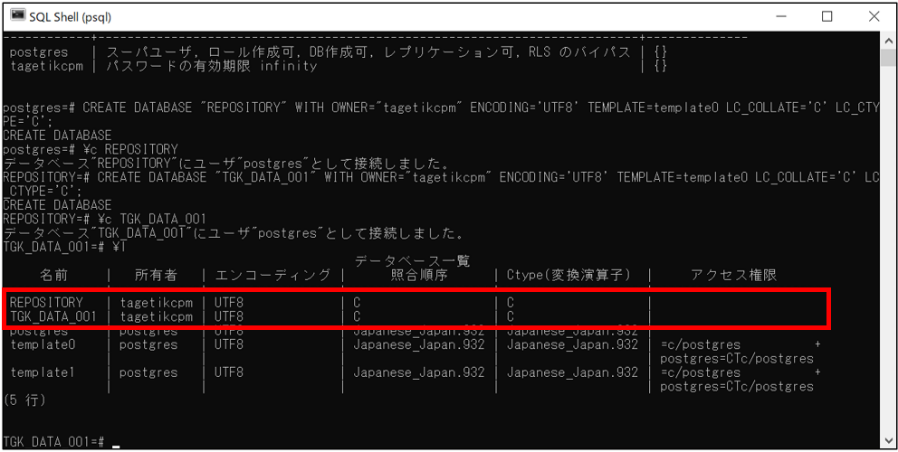
Task: Close the SQL Shell (psql) window
Action: click(874, 16)
